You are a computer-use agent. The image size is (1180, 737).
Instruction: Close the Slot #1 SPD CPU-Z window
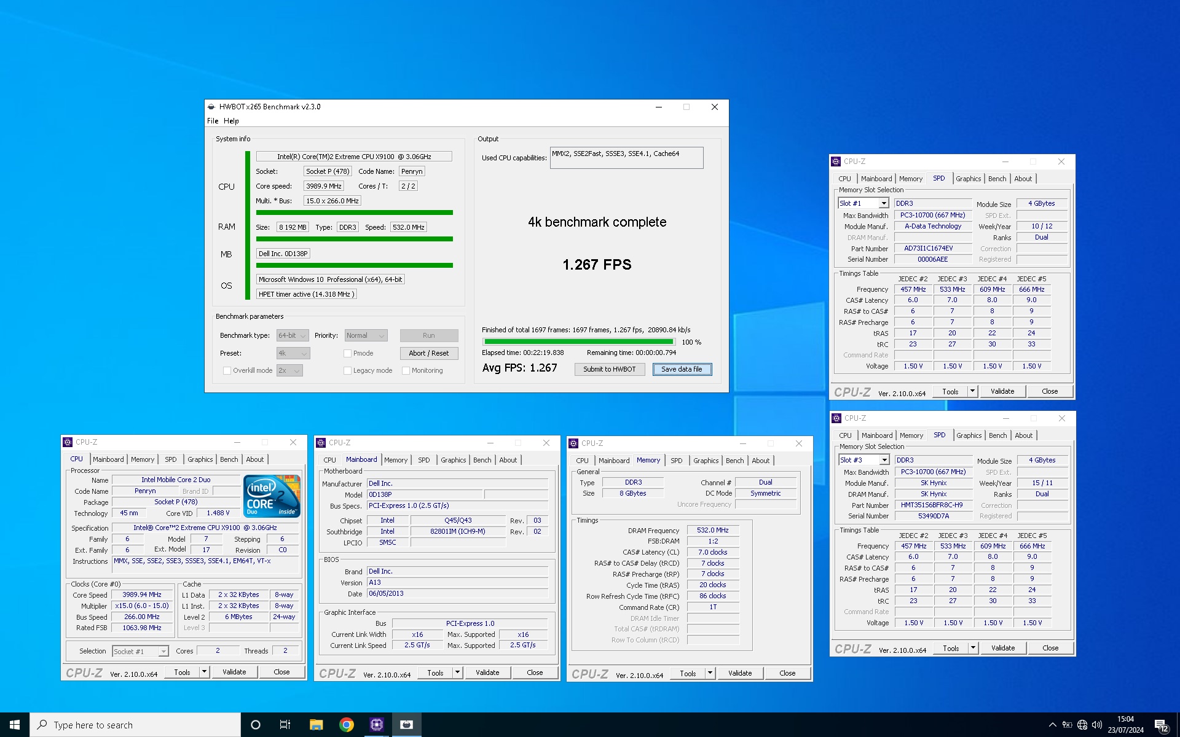click(1061, 162)
